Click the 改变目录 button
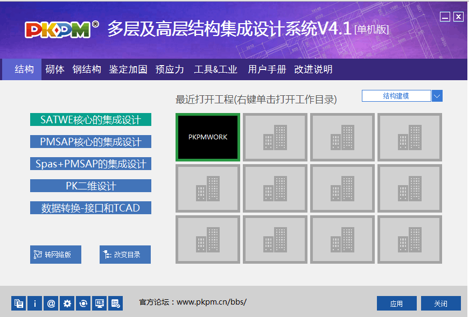This screenshot has height=317, width=469. (125, 255)
